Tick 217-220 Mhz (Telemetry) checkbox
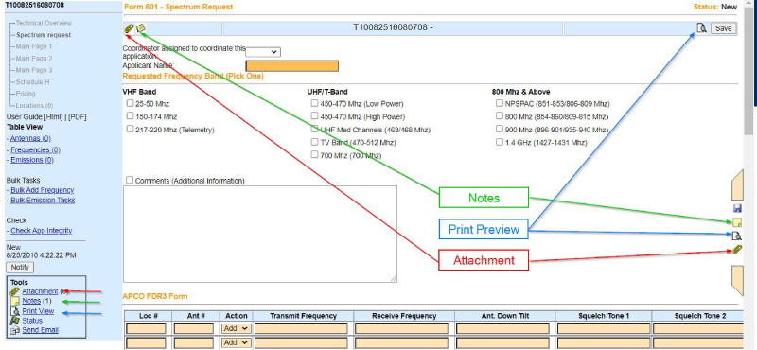 [x=130, y=130]
